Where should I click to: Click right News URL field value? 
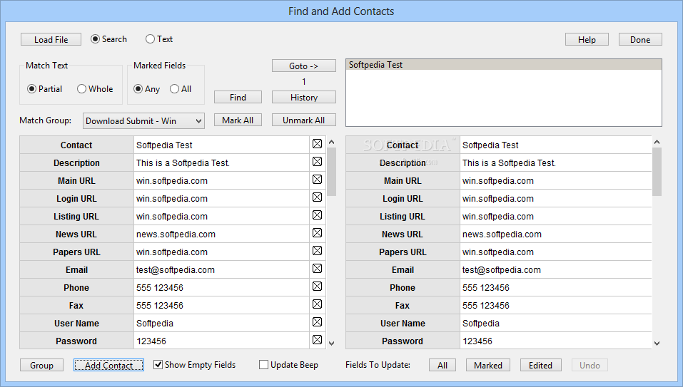556,234
